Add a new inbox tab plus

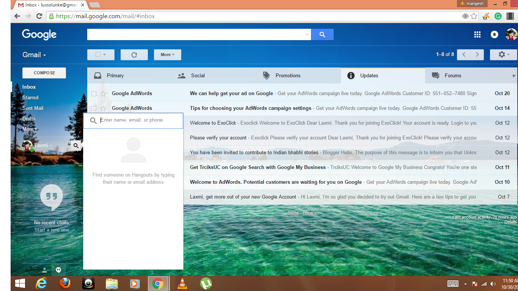(x=514, y=76)
